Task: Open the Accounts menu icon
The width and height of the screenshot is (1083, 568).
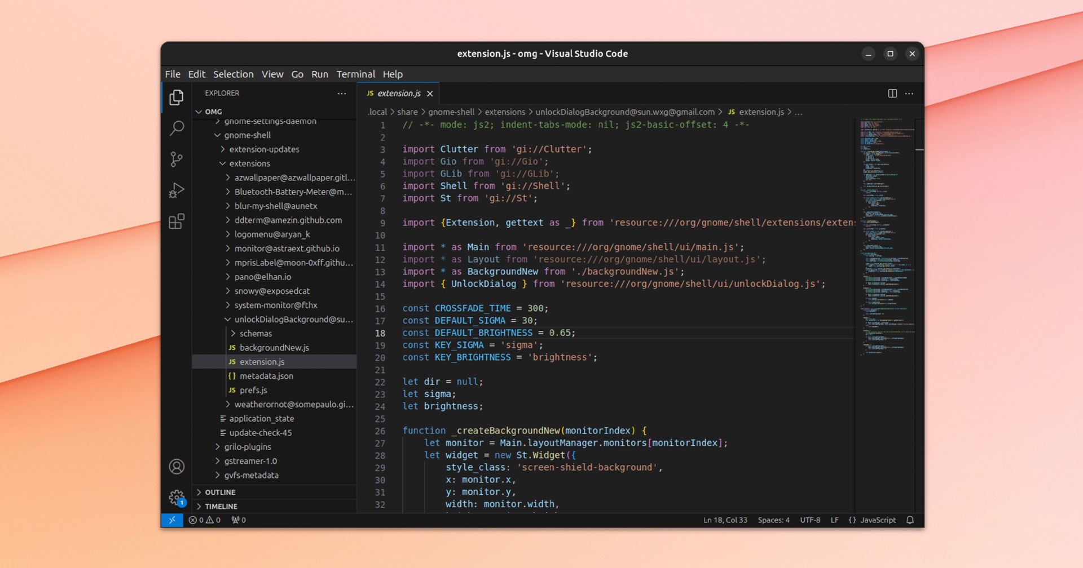Action: [177, 467]
